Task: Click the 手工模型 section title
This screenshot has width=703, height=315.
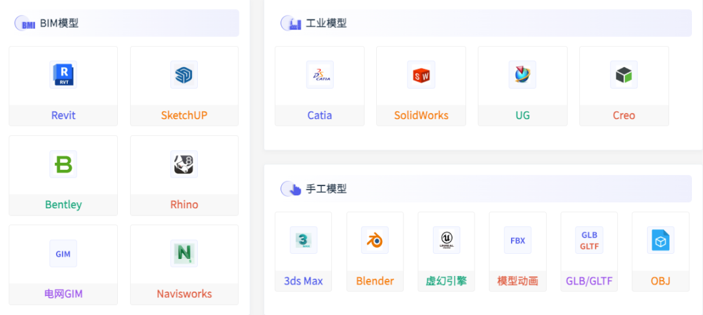Action: pos(326,189)
